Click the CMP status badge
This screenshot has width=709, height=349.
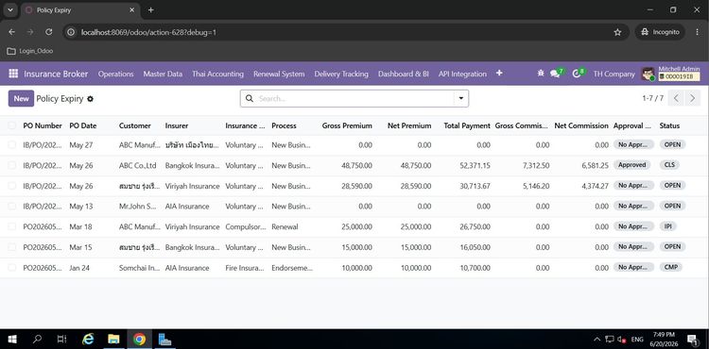(x=670, y=267)
